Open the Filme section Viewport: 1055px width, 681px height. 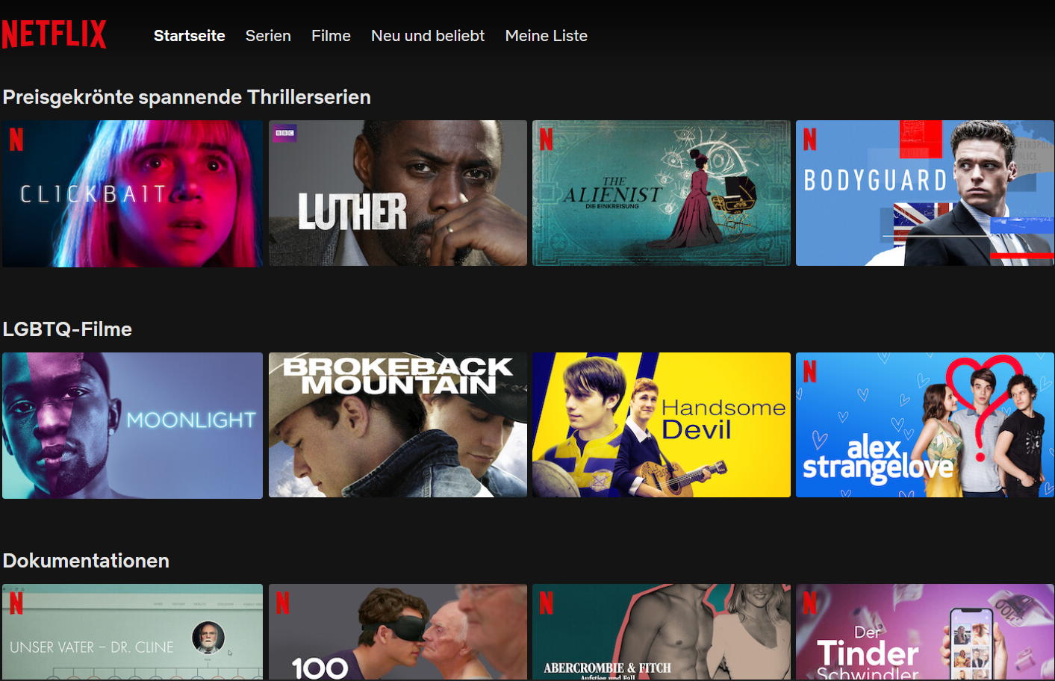pyautogui.click(x=331, y=36)
